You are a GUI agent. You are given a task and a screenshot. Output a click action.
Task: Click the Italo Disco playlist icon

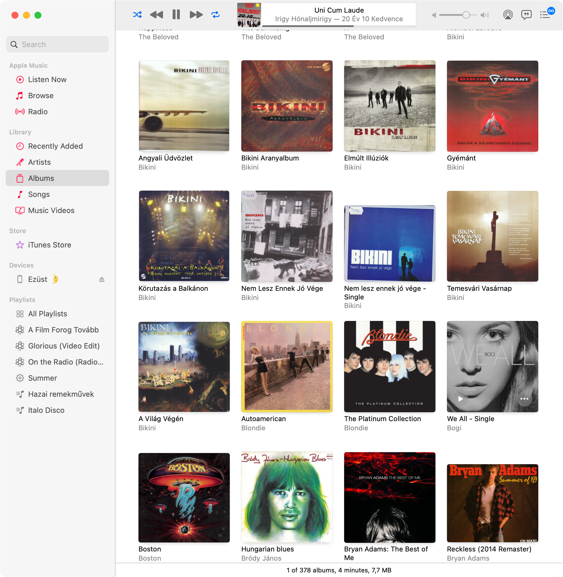(x=20, y=410)
